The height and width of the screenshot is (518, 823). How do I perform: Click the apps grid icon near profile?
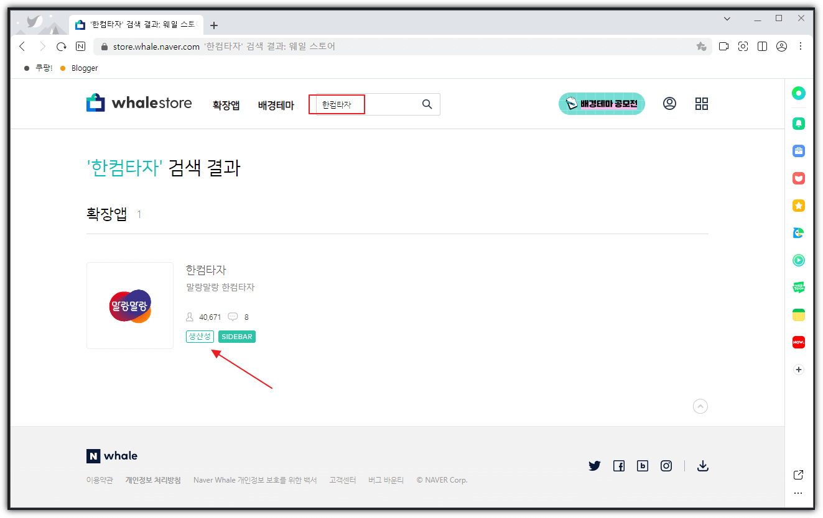702,104
